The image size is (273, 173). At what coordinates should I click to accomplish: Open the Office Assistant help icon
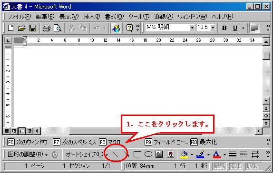(x=129, y=28)
